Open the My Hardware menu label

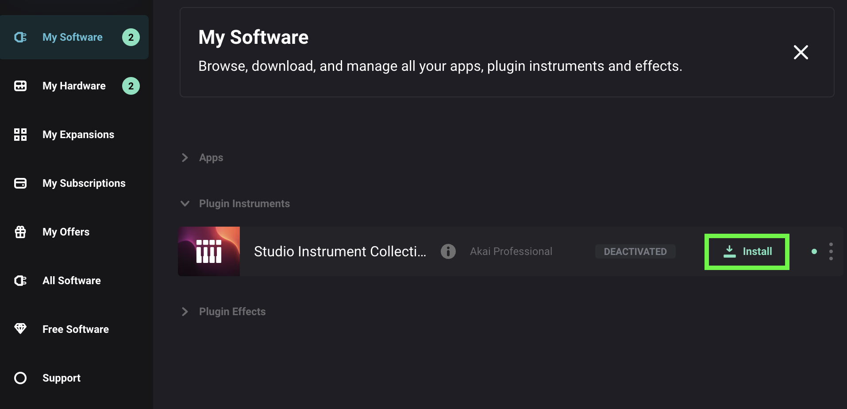coord(74,86)
